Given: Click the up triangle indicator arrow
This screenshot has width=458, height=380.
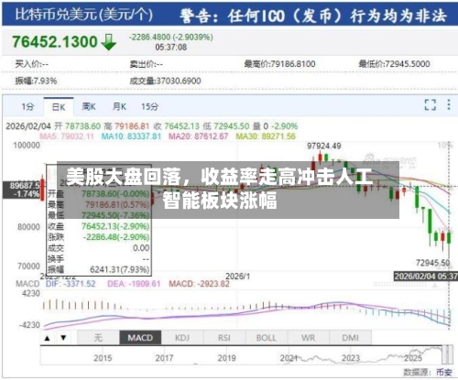Looking at the screenshot, I should [48, 338].
